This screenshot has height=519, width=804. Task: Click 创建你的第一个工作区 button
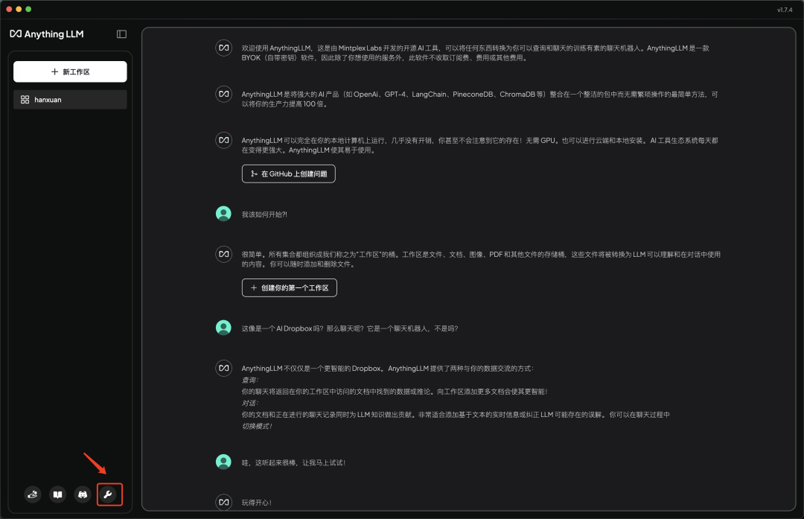(289, 287)
